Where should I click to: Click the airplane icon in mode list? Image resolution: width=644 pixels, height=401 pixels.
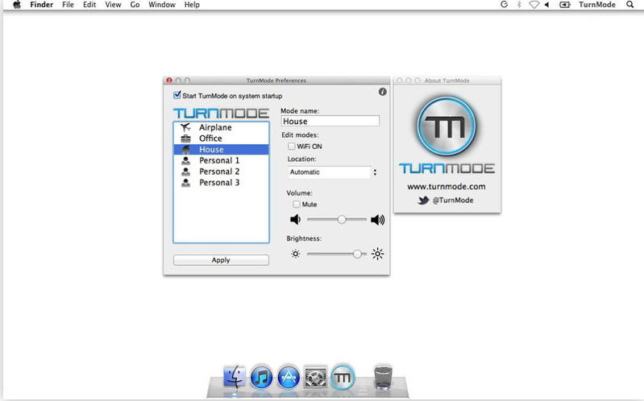click(x=185, y=127)
